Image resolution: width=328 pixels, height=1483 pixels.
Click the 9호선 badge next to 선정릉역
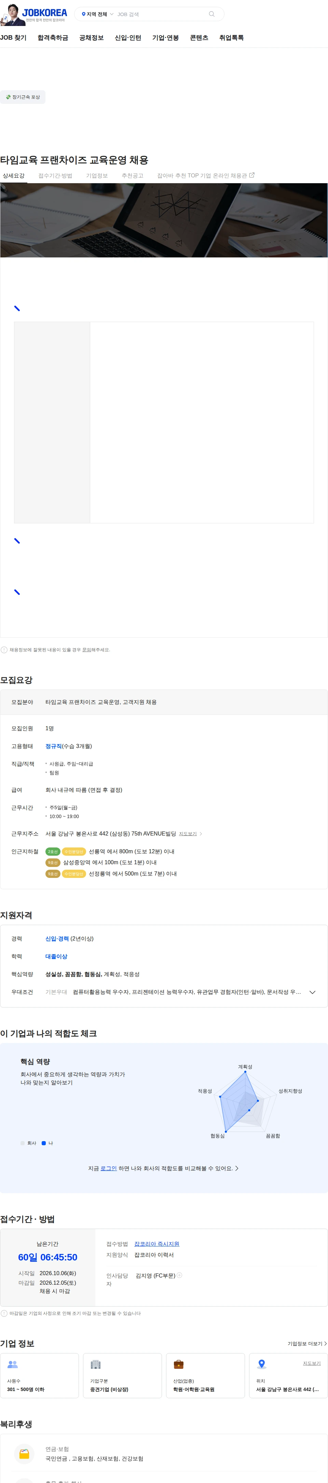point(52,873)
